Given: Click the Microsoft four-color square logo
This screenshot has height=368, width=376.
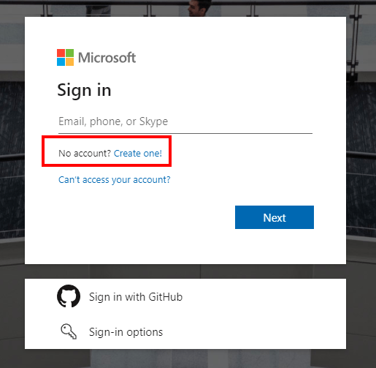Looking at the screenshot, I should [x=65, y=58].
